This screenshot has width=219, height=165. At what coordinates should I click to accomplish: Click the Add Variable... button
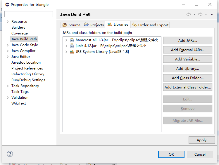pos(188,59)
